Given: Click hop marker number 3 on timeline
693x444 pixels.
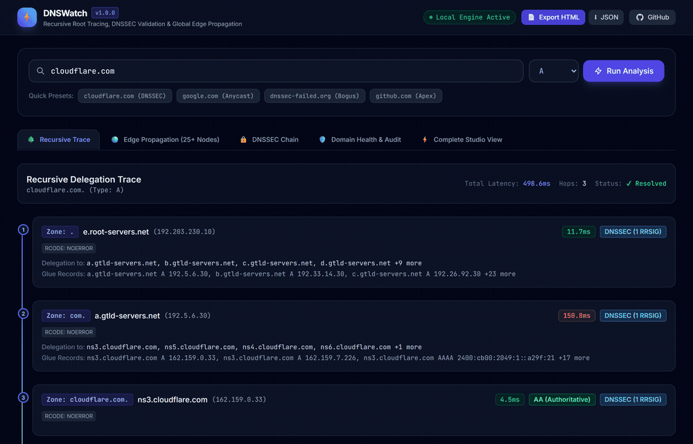Looking at the screenshot, I should [23, 398].
